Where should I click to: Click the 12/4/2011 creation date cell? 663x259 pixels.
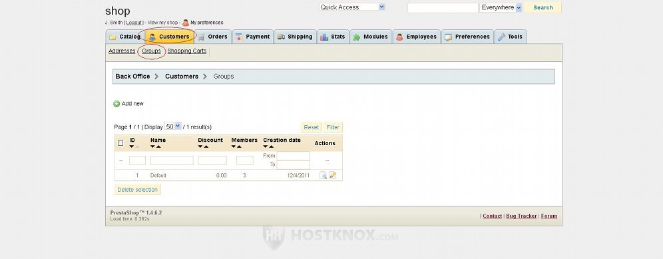click(x=298, y=175)
